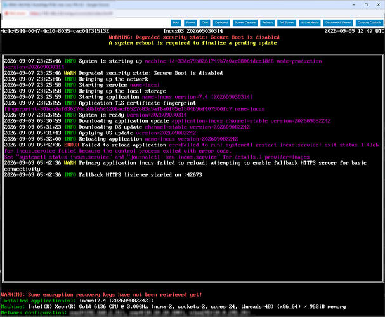The width and height of the screenshot is (385, 317).
Task: Click the 'Starting application' log line
Action: 128,97
